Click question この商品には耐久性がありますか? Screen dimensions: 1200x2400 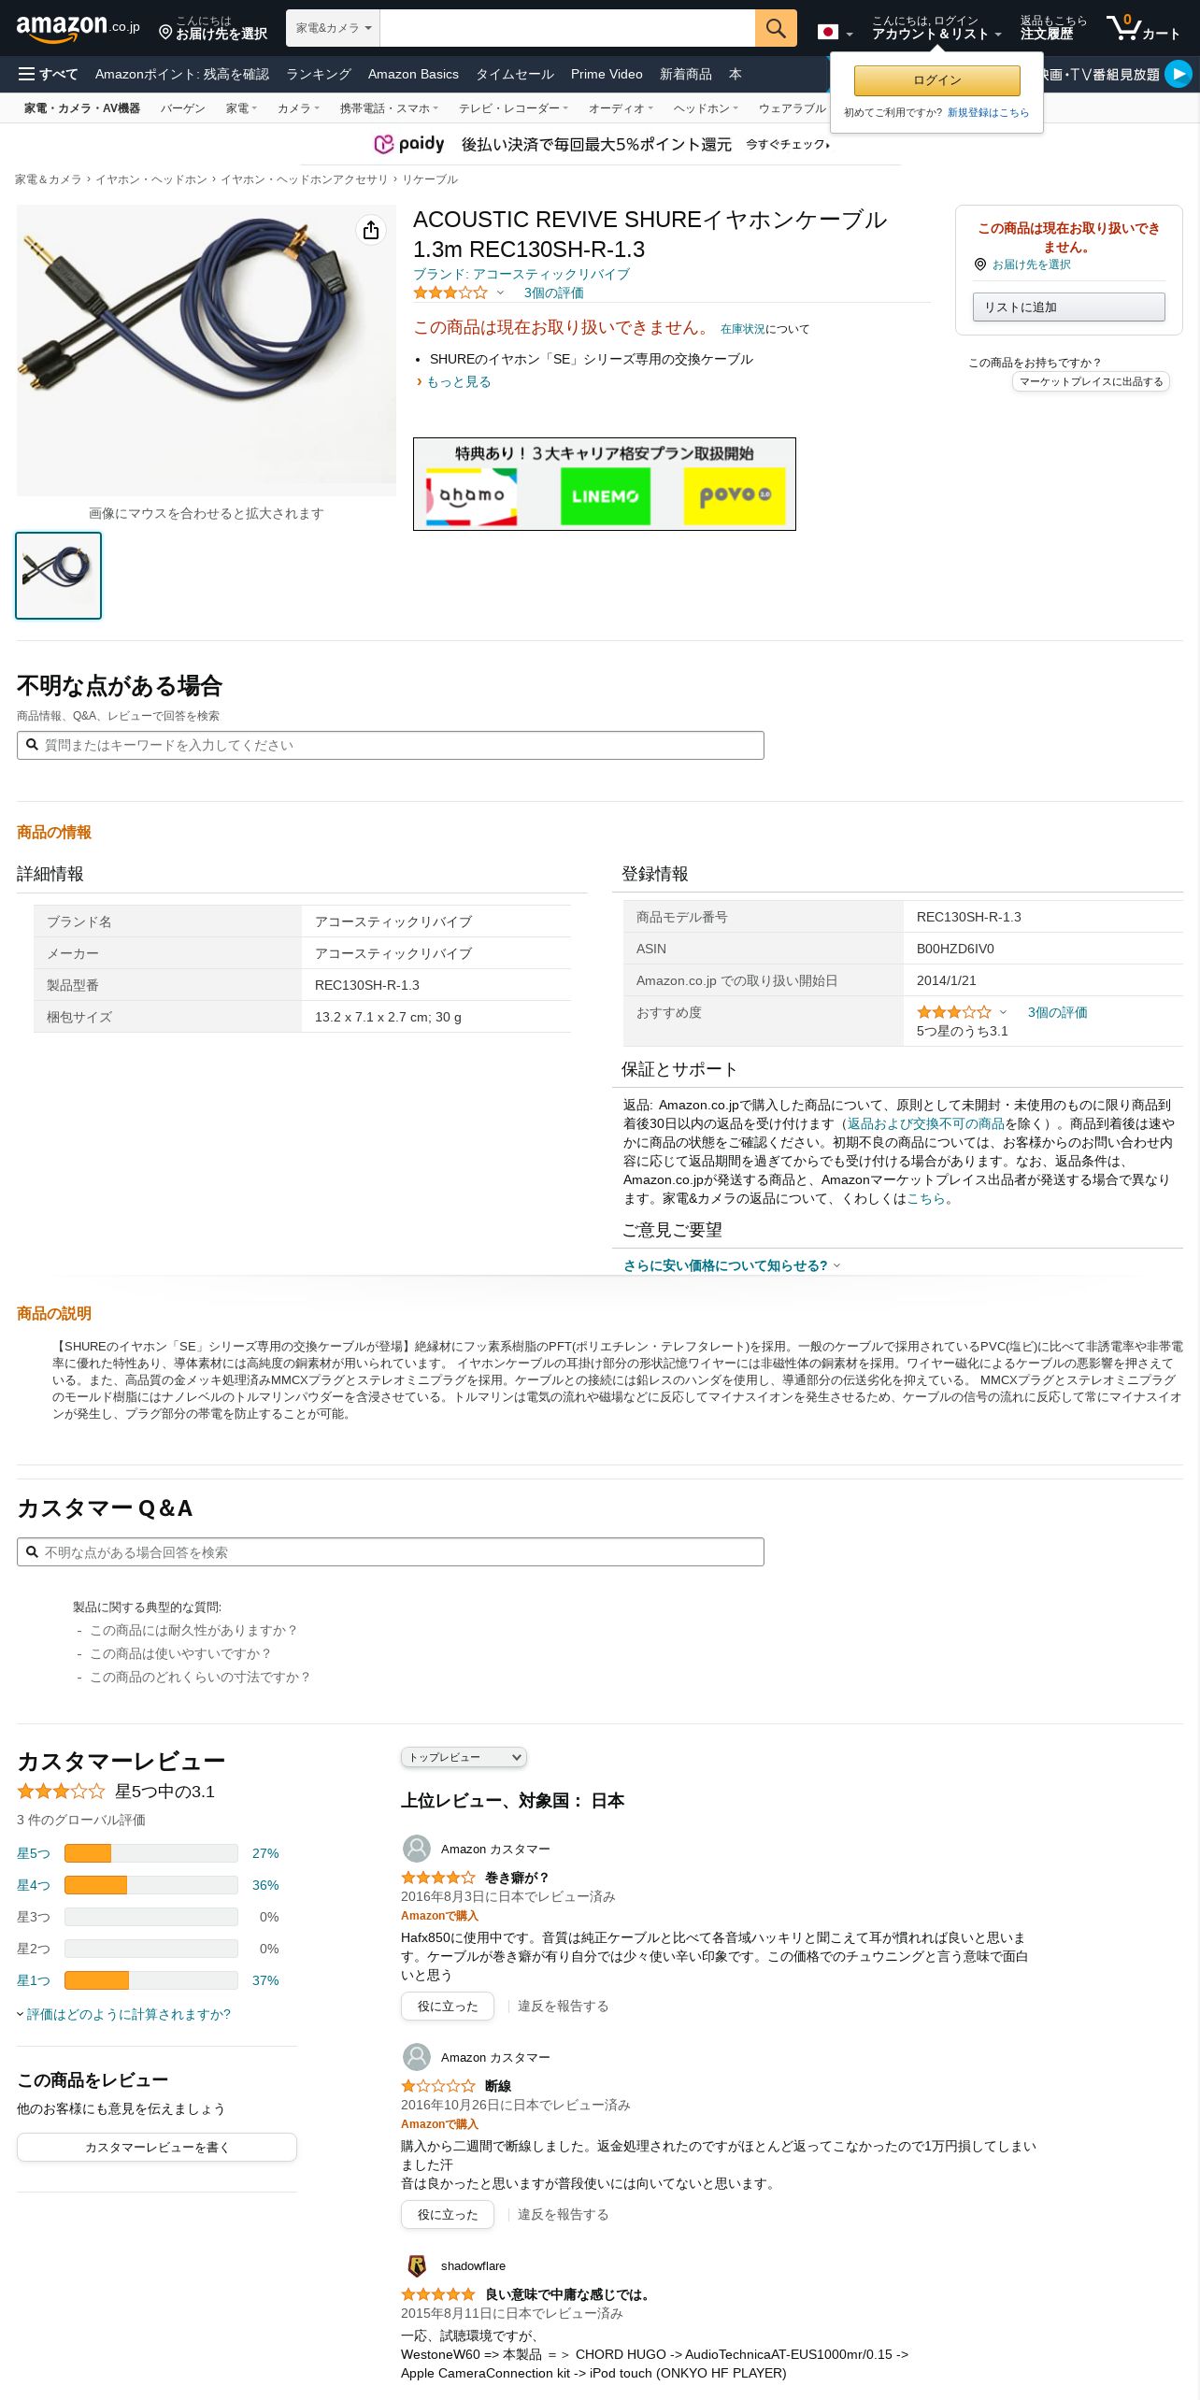click(193, 1630)
